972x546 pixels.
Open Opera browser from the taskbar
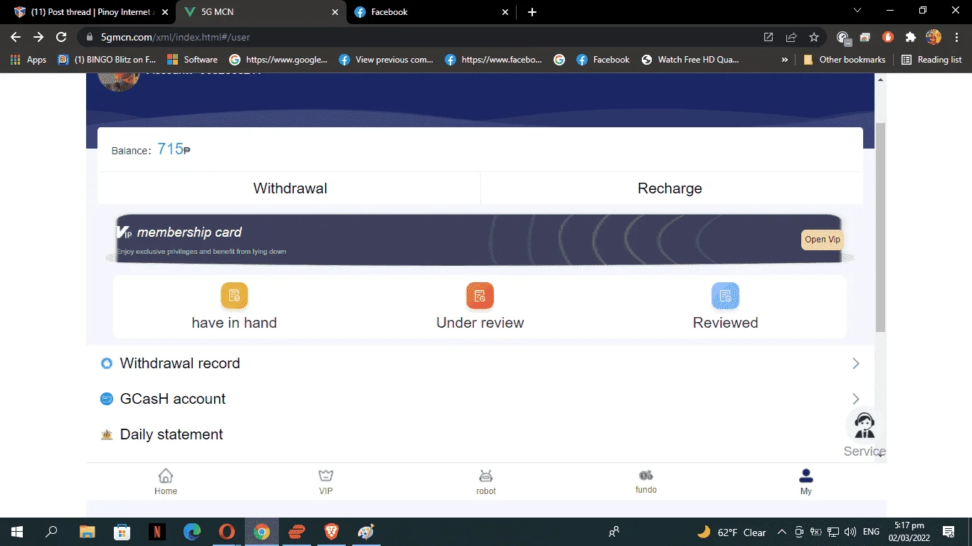(227, 532)
